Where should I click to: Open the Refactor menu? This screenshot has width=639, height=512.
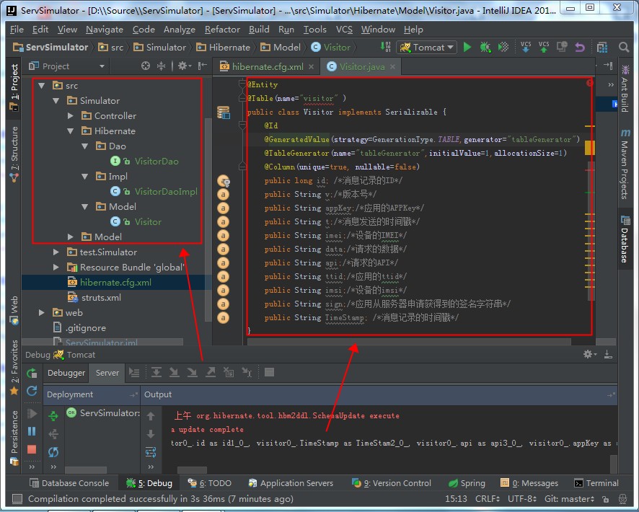pos(222,30)
